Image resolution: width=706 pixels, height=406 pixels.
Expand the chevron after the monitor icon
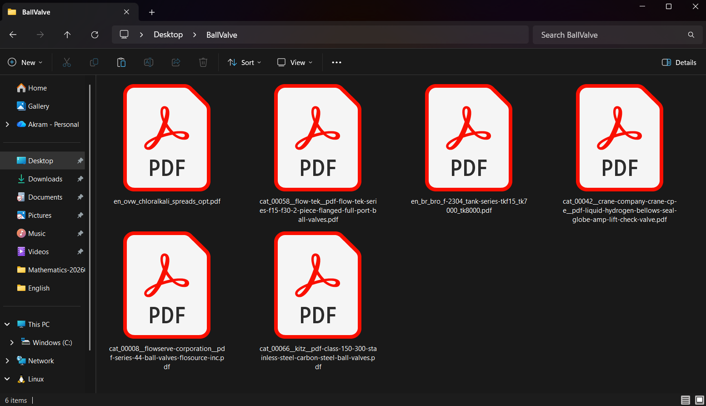pyautogui.click(x=141, y=35)
